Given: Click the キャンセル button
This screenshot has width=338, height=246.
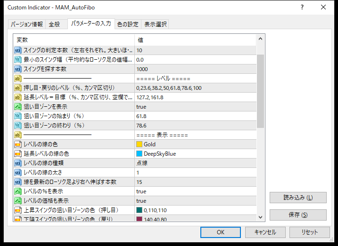Looking at the screenshot, I should pyautogui.click(x=265, y=232).
